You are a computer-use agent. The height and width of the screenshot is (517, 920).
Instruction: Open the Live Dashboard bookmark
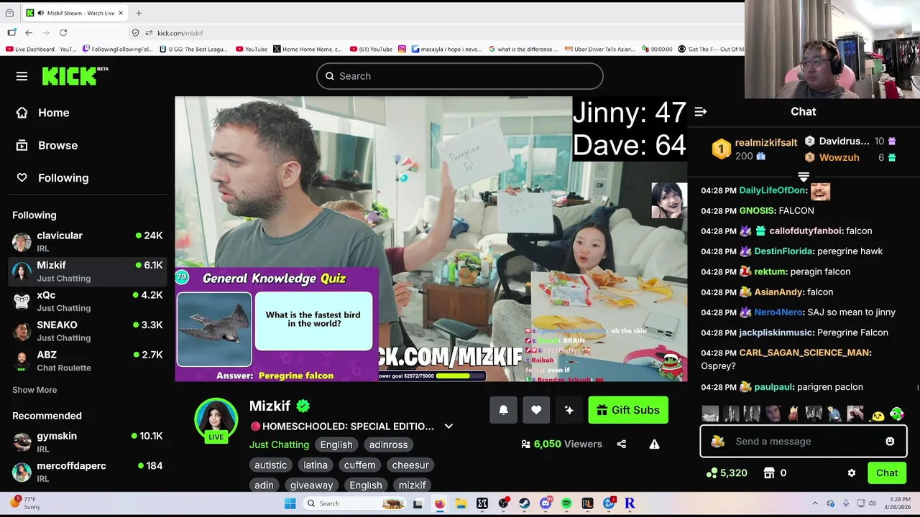[41, 50]
